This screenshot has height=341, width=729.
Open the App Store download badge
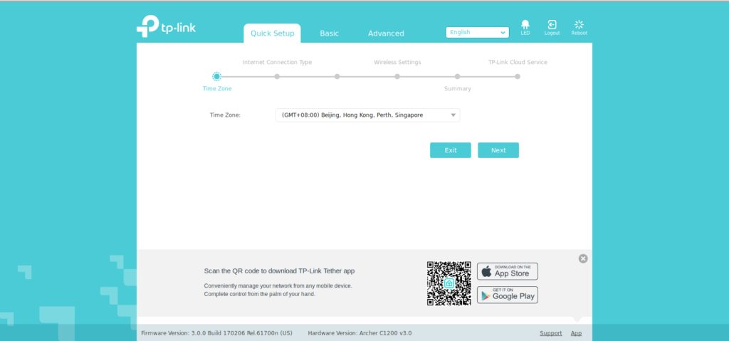point(507,271)
